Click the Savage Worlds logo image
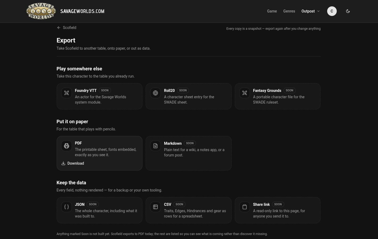Image resolution: width=378 pixels, height=239 pixels. (x=41, y=11)
